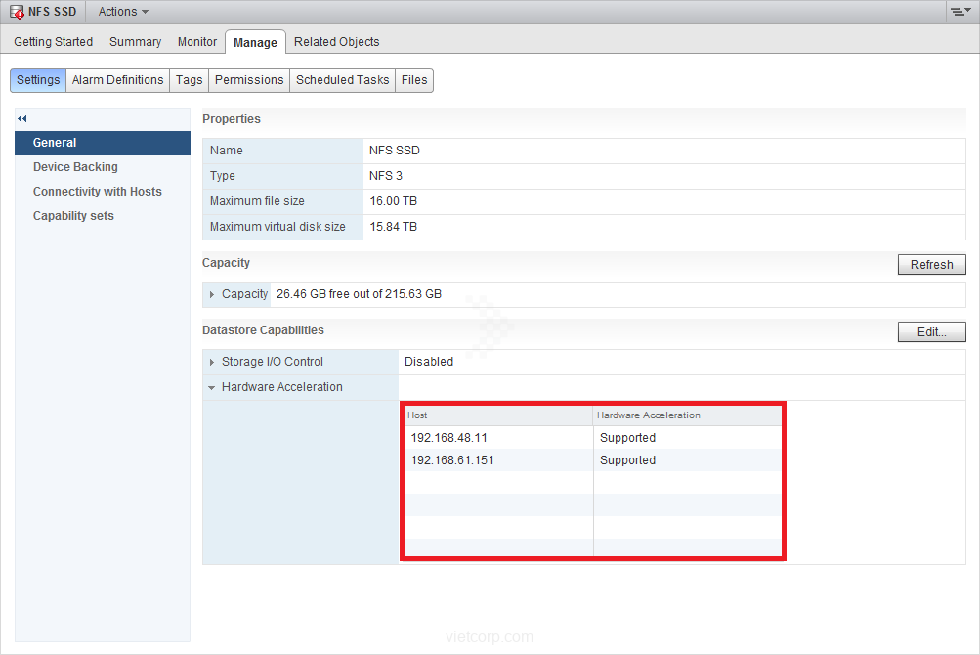Collapse the Hardware Acceleration section
This screenshot has width=980, height=655.
click(x=212, y=387)
